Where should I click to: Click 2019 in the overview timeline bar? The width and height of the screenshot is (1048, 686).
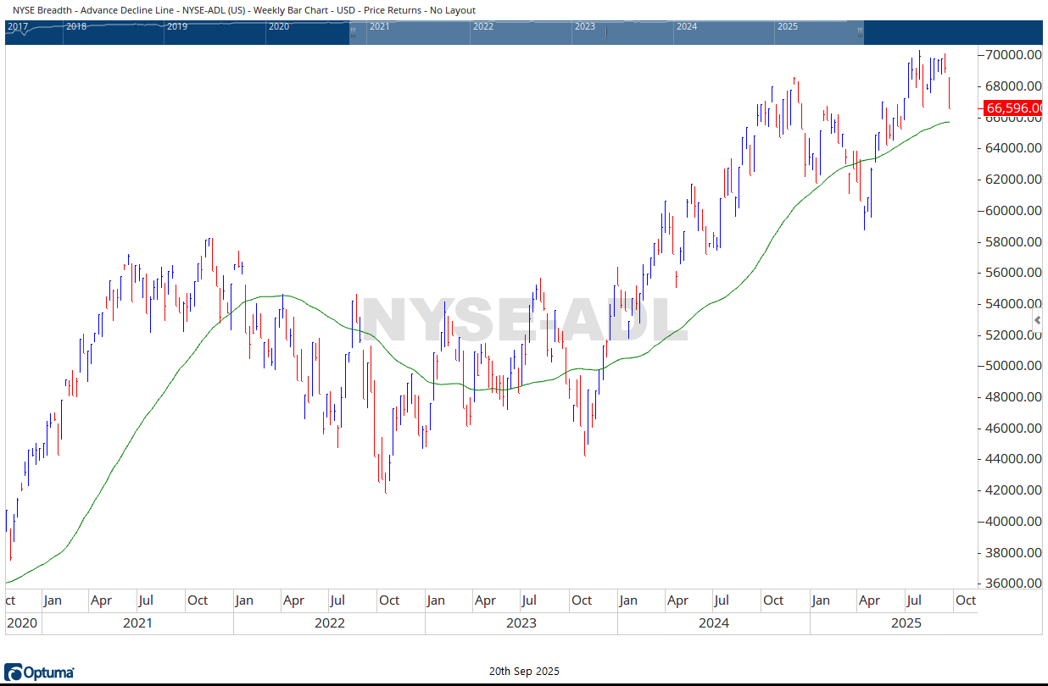point(177,26)
